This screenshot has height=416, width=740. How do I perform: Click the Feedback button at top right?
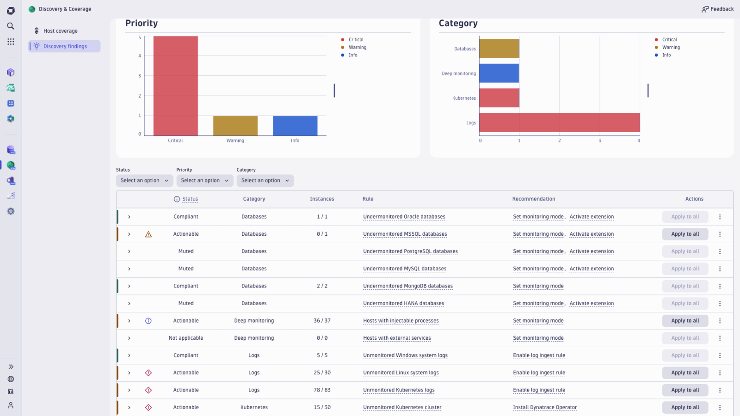pos(717,9)
